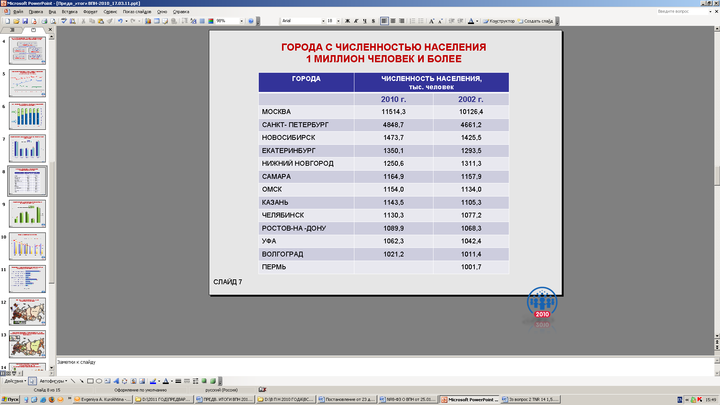Select slide 12 thumbnail with map
Viewport: 720px width, 405px height.
27,311
